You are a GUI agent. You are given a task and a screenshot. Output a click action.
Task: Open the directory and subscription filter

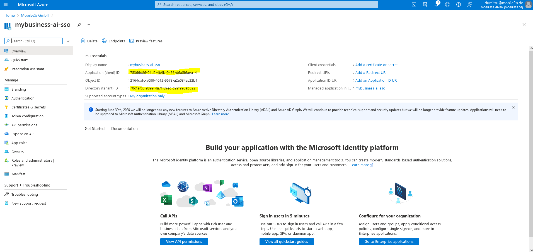425,4
